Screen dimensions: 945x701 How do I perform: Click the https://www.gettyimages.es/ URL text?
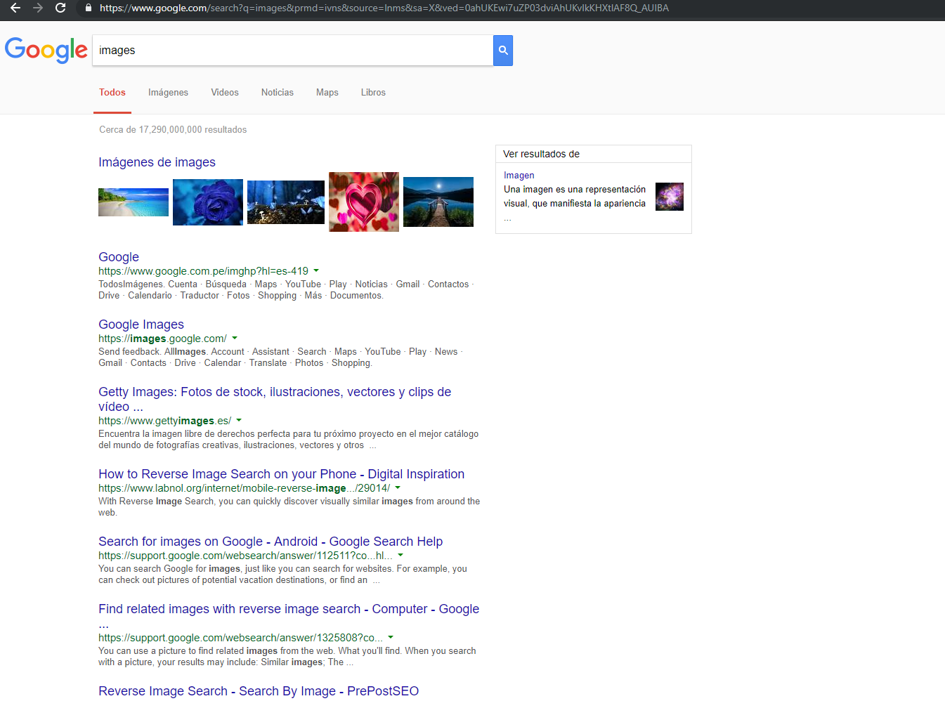click(x=164, y=421)
